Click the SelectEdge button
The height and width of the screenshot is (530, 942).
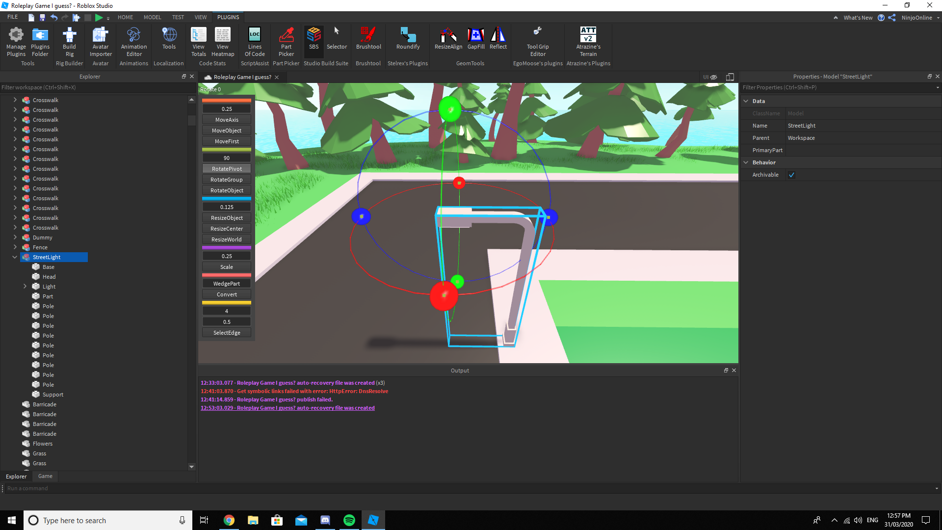point(227,333)
